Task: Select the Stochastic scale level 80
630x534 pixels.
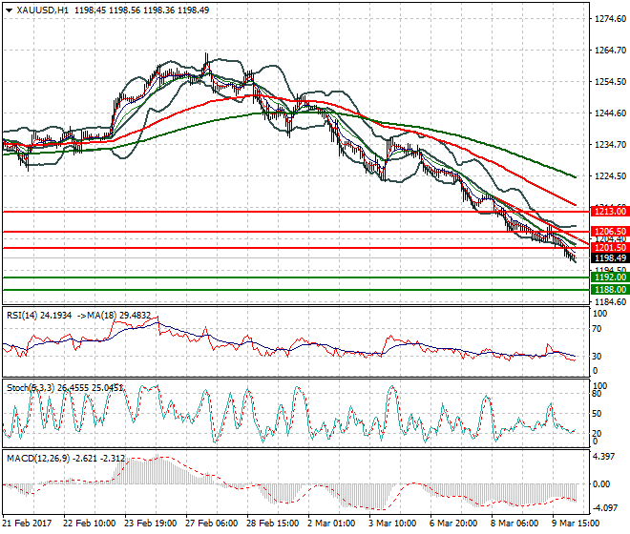Action: tap(598, 394)
